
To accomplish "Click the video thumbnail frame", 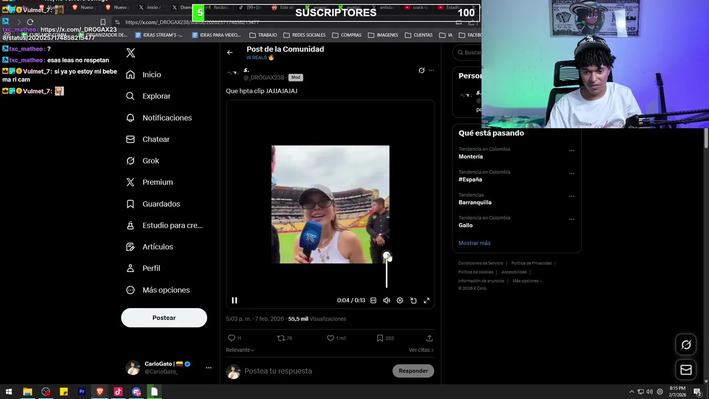I will tap(330, 204).
